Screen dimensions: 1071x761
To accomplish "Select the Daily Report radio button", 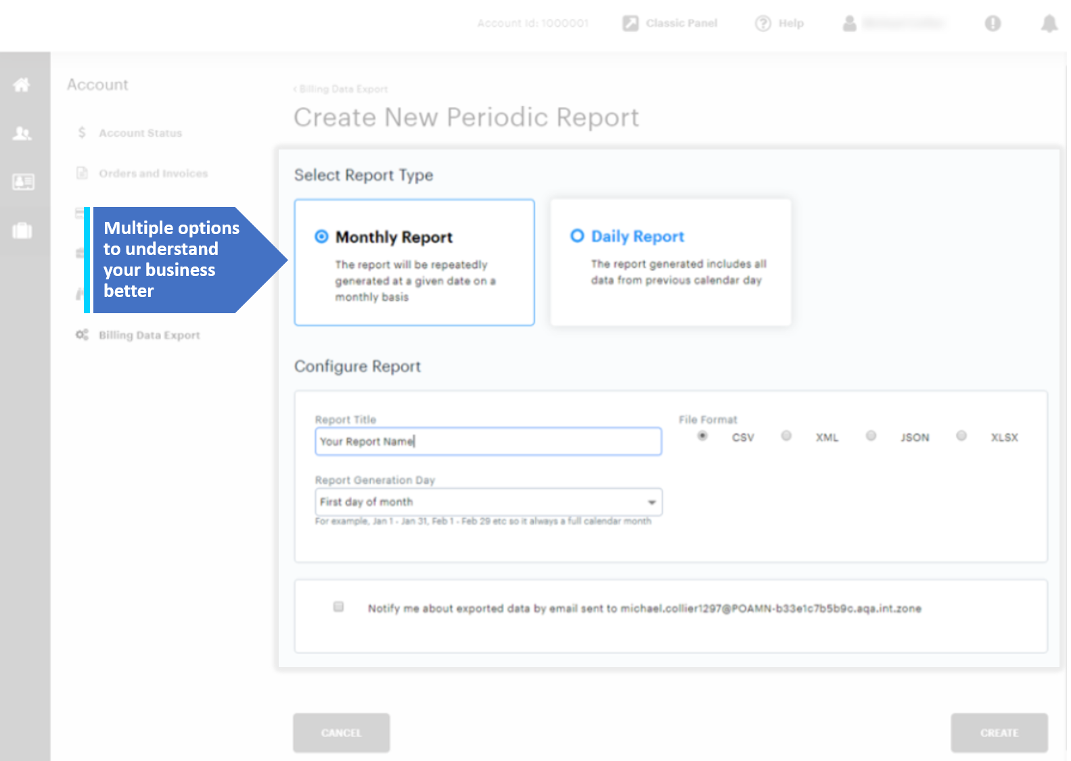I will click(x=577, y=235).
